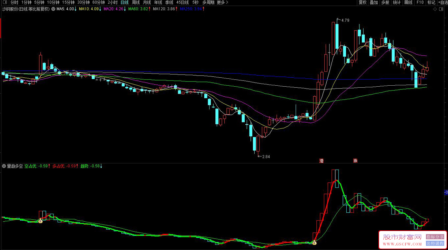Select the 5分钟 period
This screenshot has width=448, height=250.
(39, 2)
